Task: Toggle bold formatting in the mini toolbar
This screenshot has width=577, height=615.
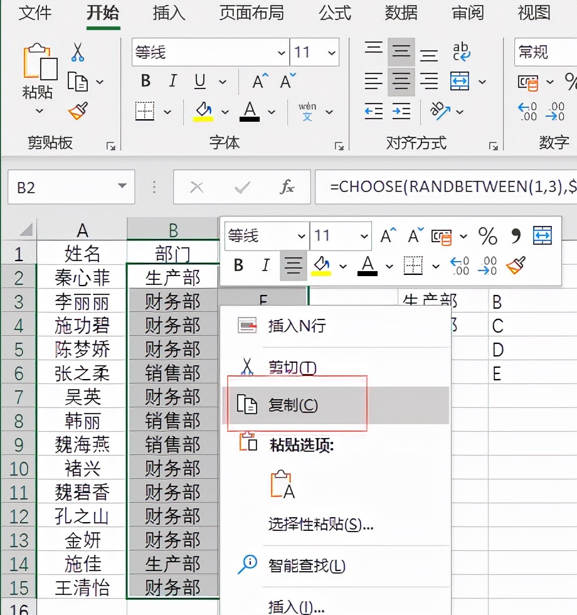Action: [x=238, y=265]
